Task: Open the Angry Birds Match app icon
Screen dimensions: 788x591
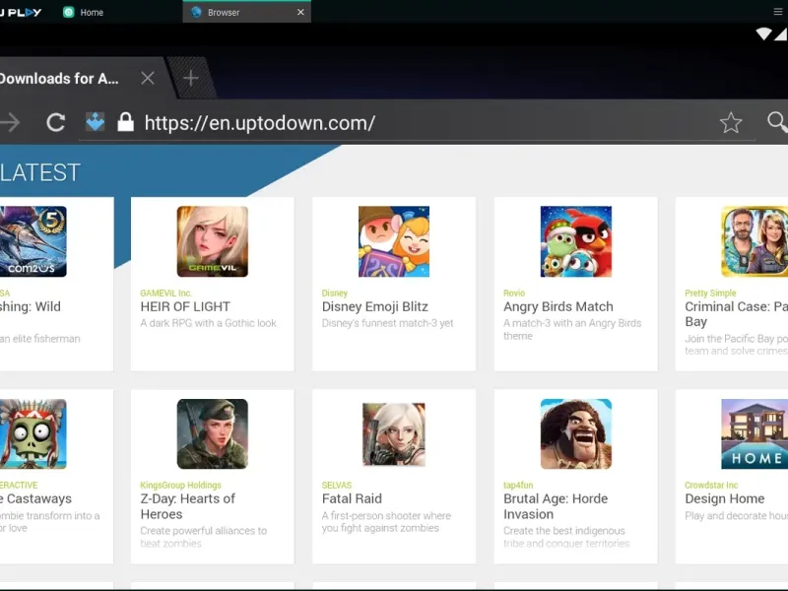Action: coord(575,241)
